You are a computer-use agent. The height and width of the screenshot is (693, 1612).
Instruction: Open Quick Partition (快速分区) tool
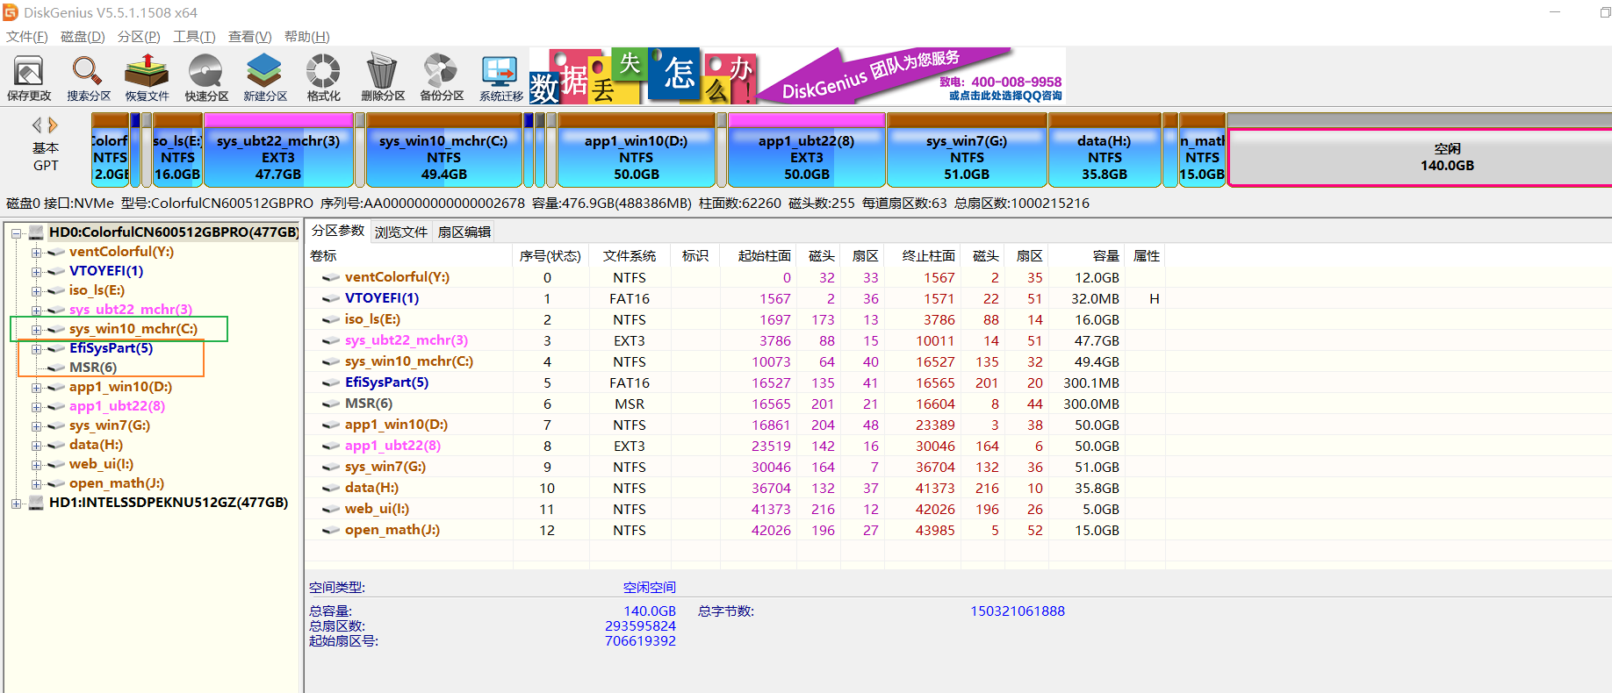[x=206, y=77]
